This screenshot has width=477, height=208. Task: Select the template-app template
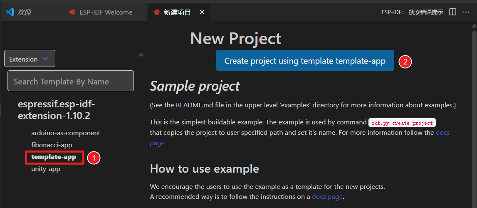coord(54,157)
